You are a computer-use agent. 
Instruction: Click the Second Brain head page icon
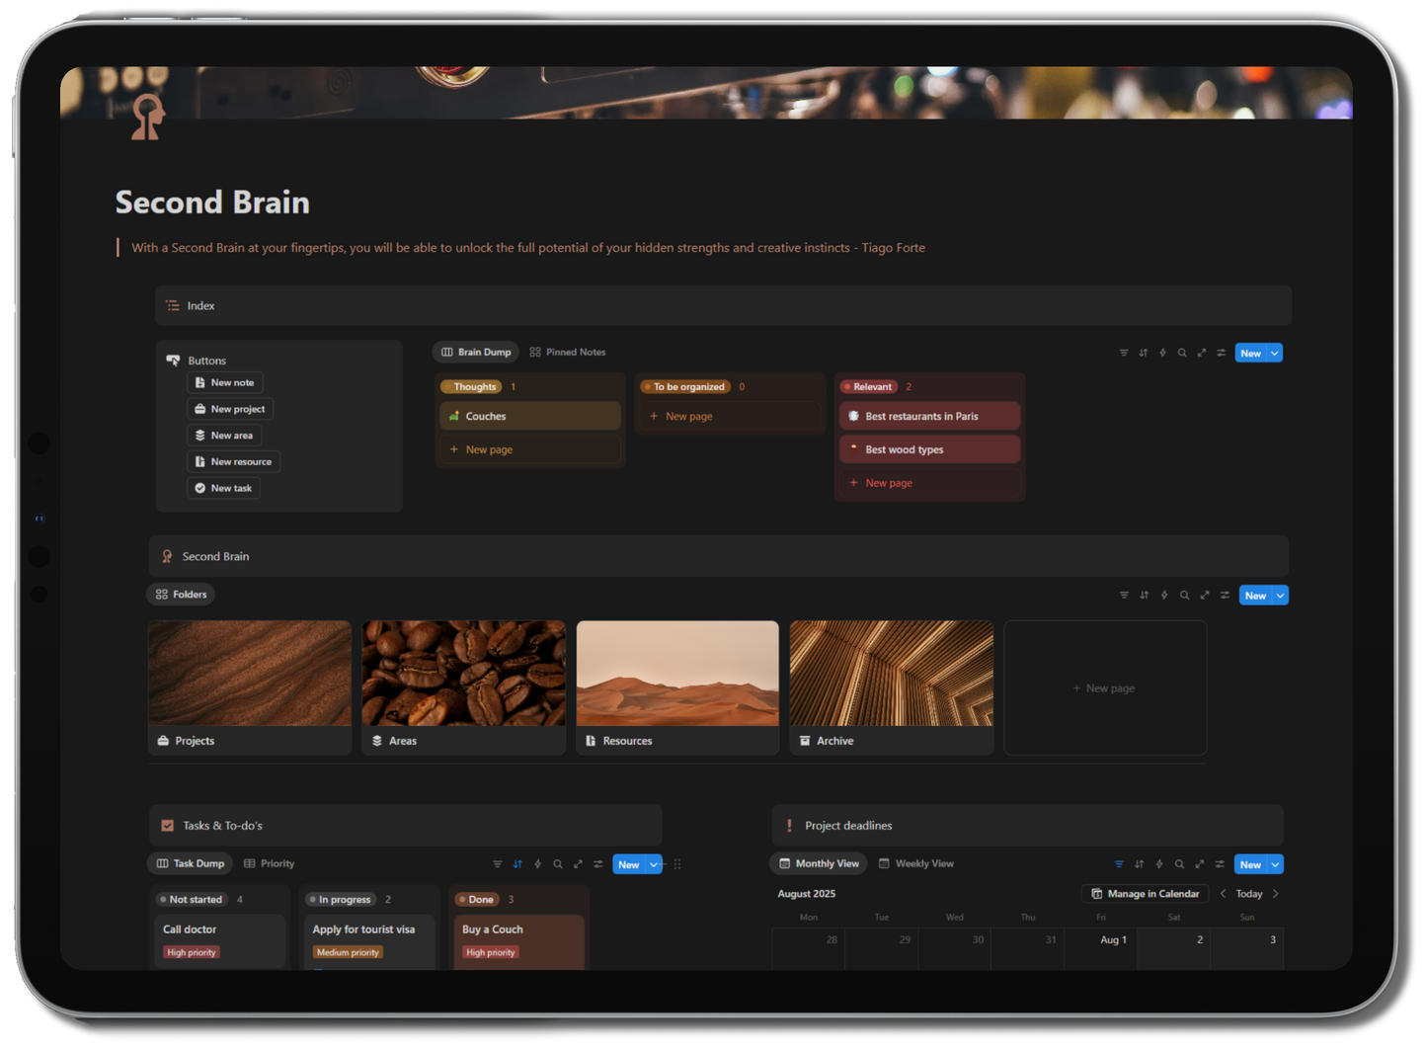148,118
